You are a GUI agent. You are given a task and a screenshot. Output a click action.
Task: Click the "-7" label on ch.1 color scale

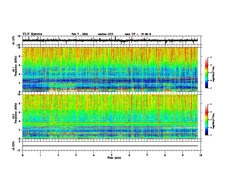click(210, 88)
